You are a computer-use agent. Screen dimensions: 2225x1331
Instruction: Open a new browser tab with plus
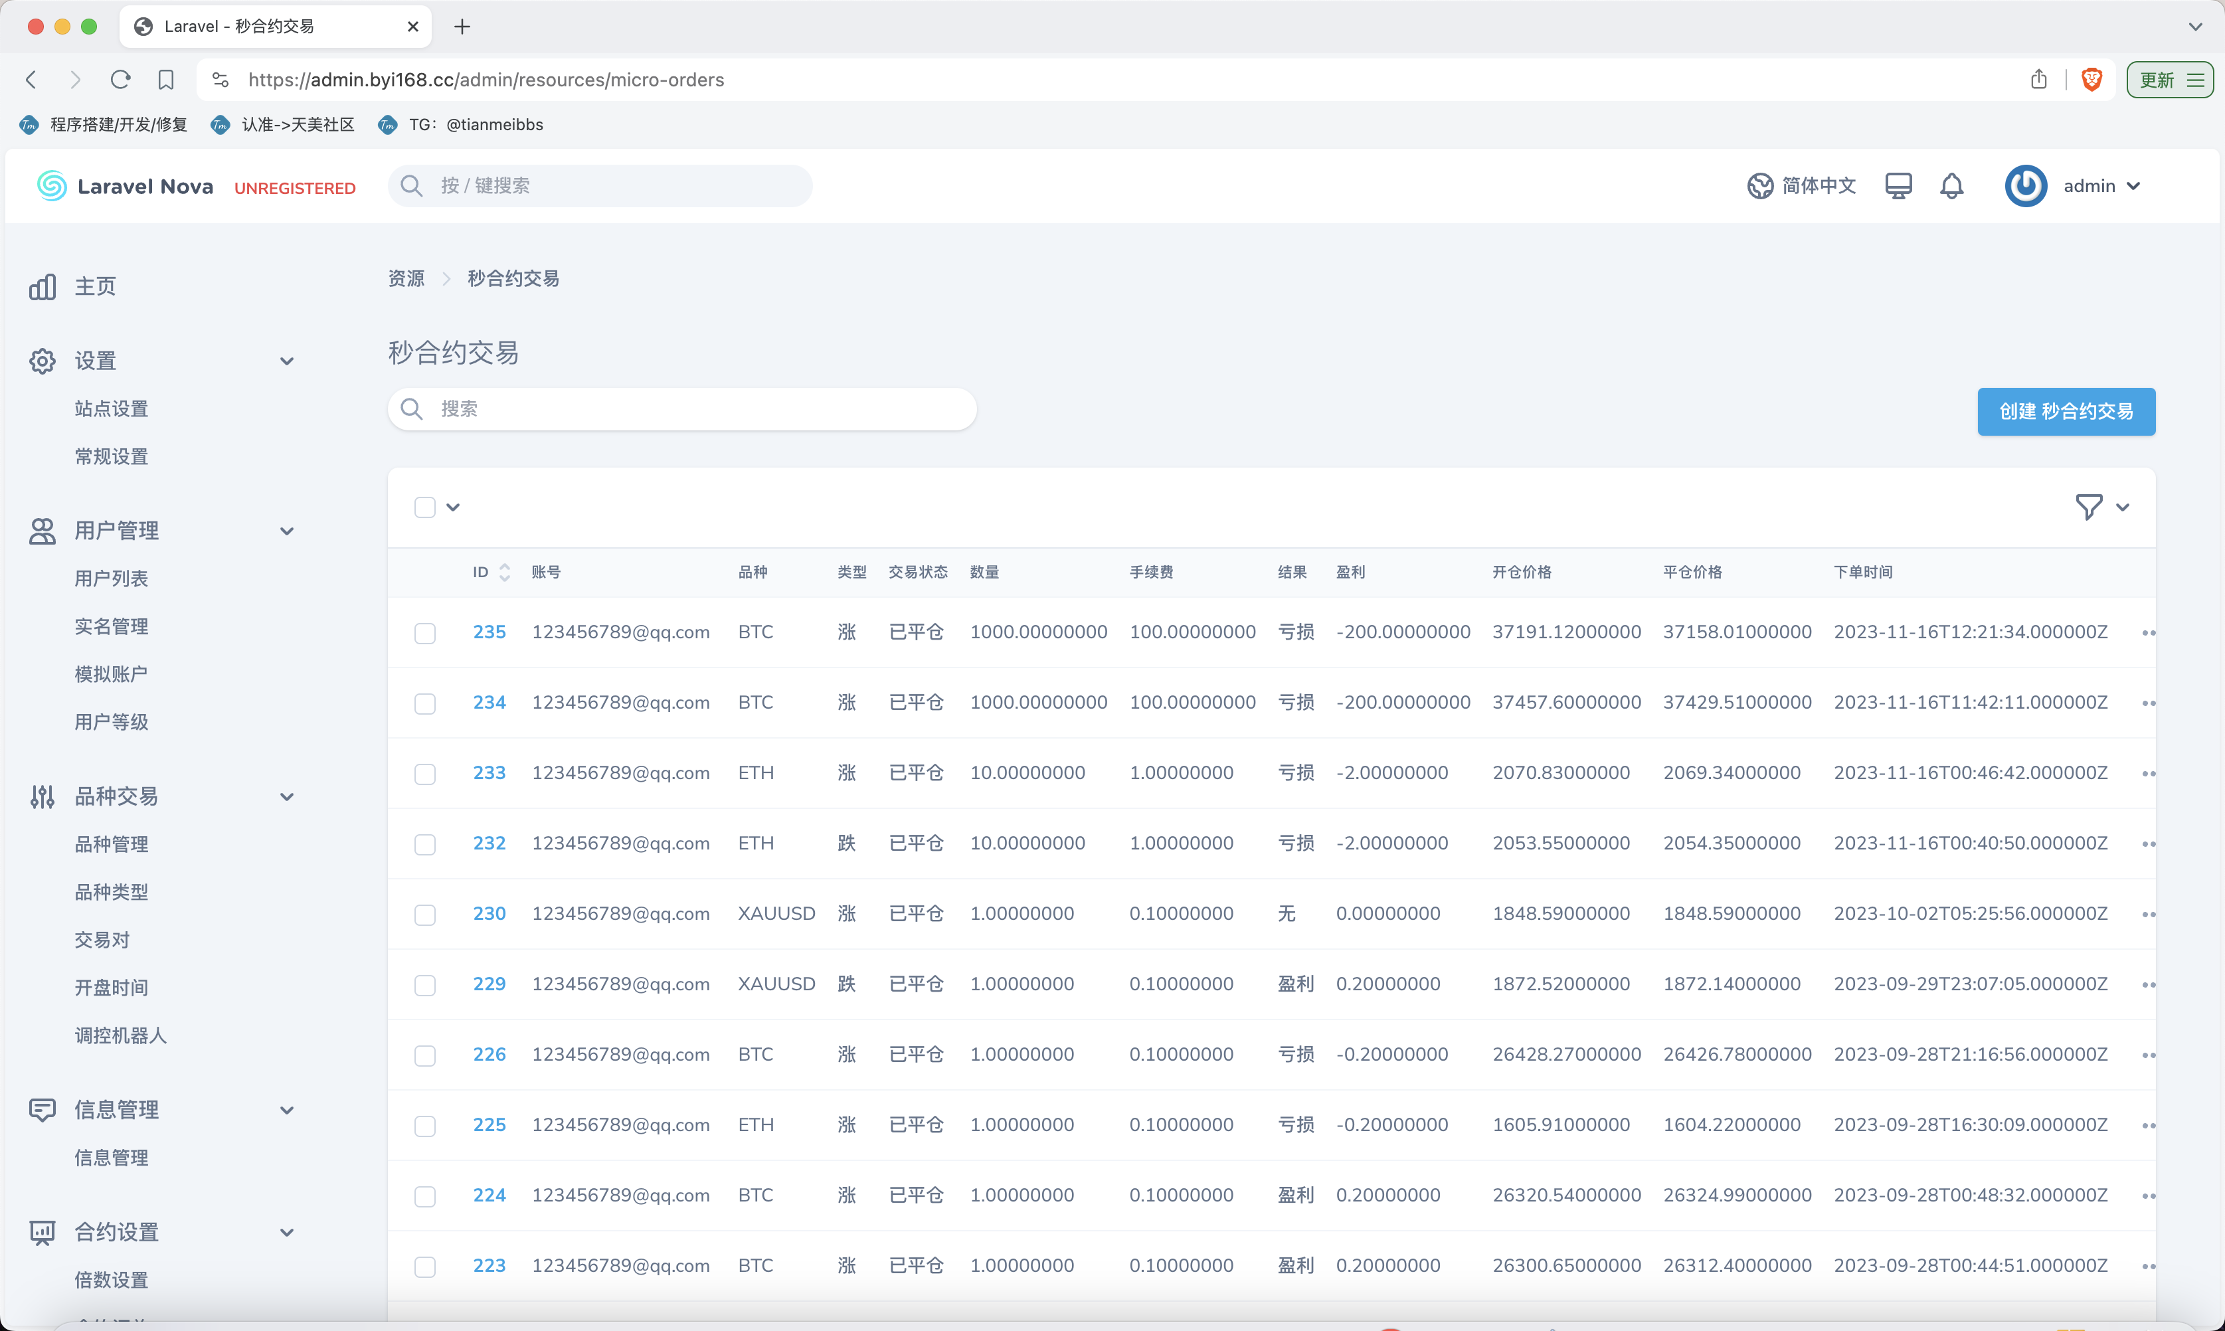coord(462,27)
